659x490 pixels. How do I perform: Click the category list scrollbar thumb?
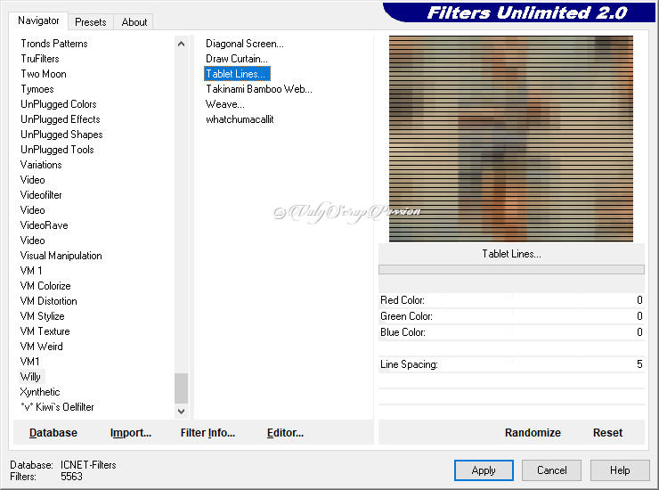(181, 388)
